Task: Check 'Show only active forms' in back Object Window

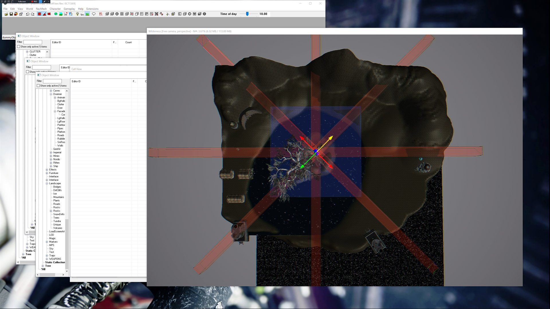Action: pos(19,47)
